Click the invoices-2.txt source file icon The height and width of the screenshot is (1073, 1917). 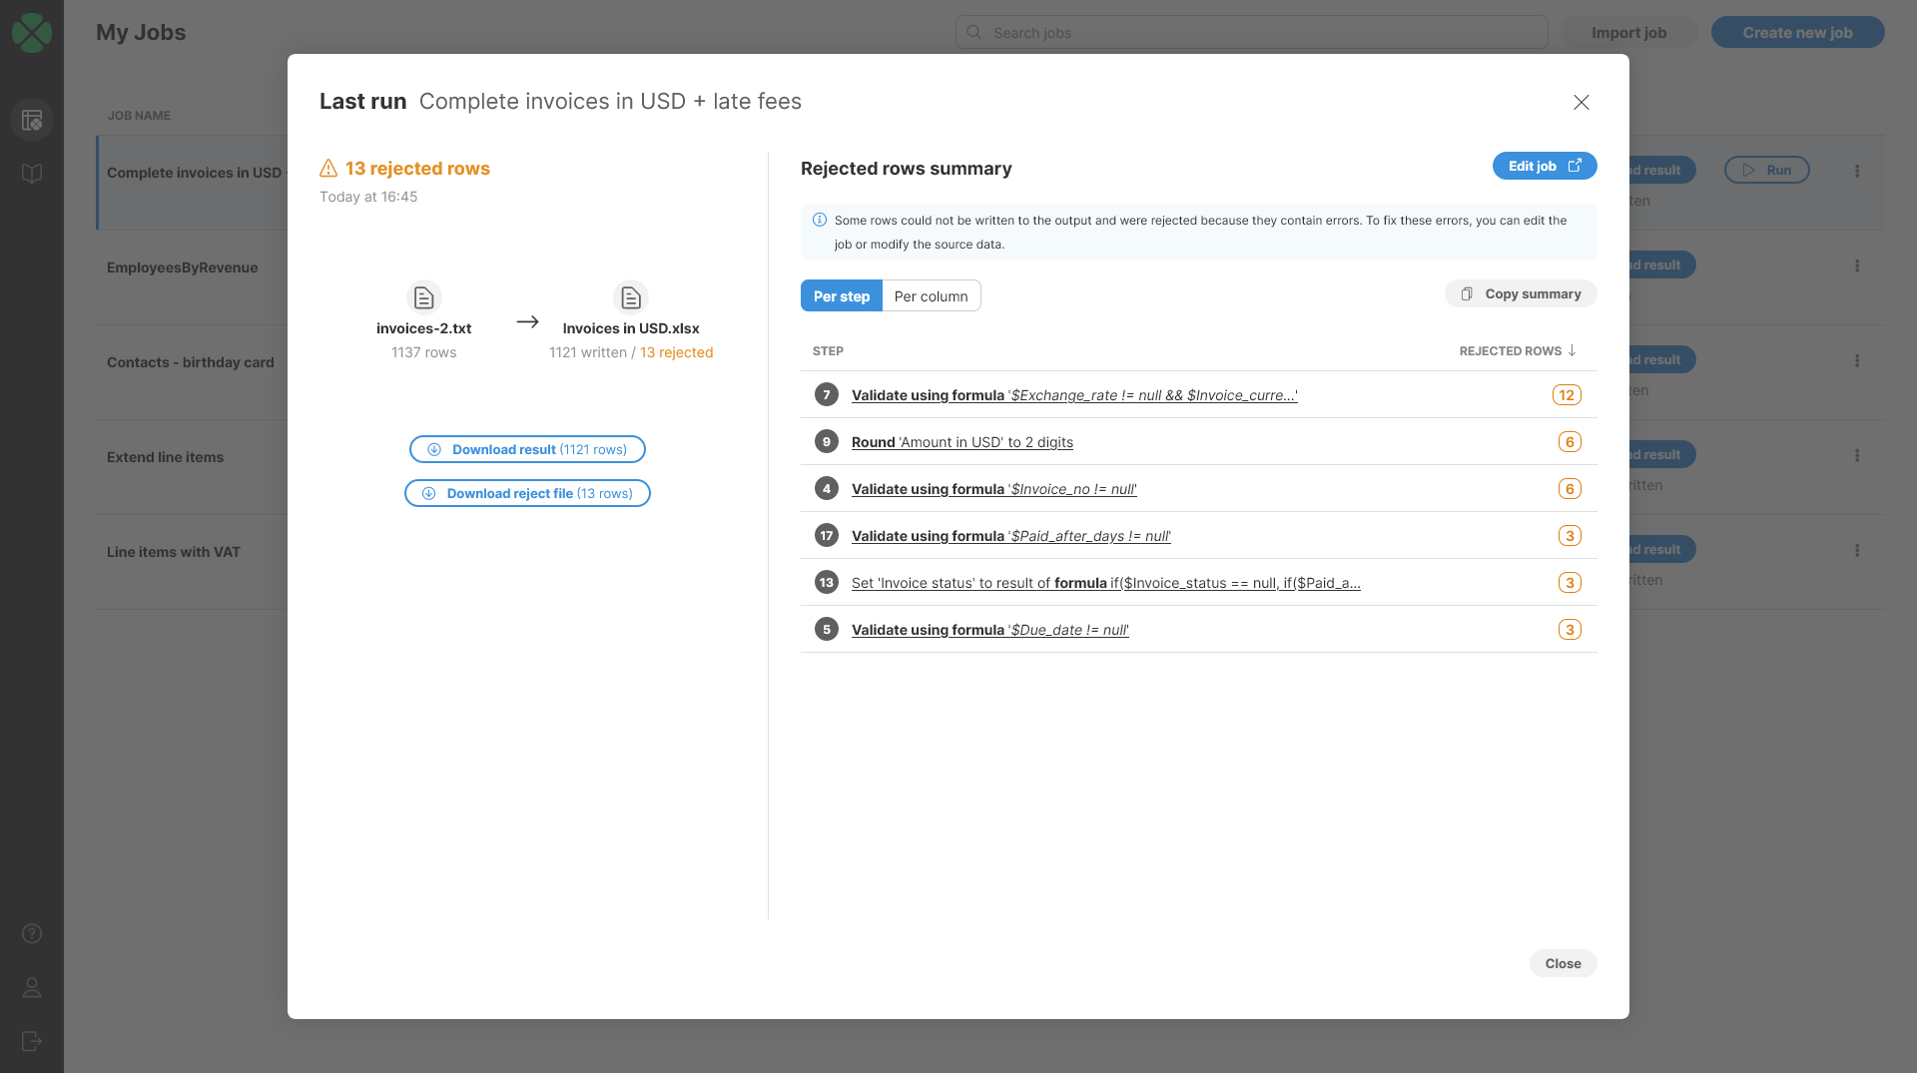[x=423, y=297]
